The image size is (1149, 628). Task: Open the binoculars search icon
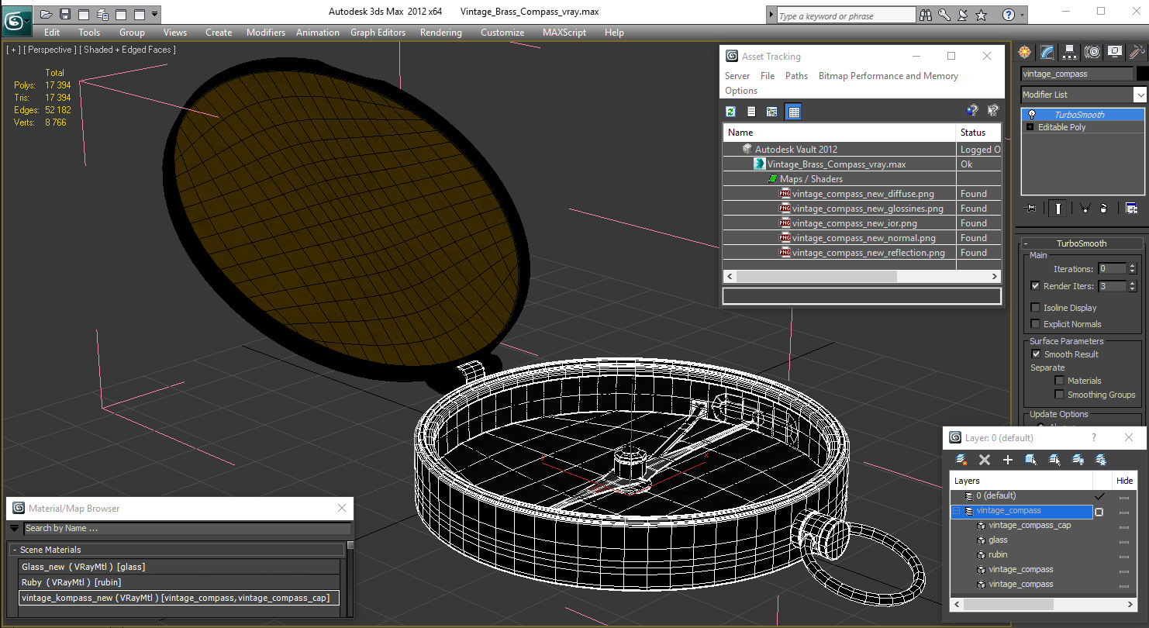926,15
